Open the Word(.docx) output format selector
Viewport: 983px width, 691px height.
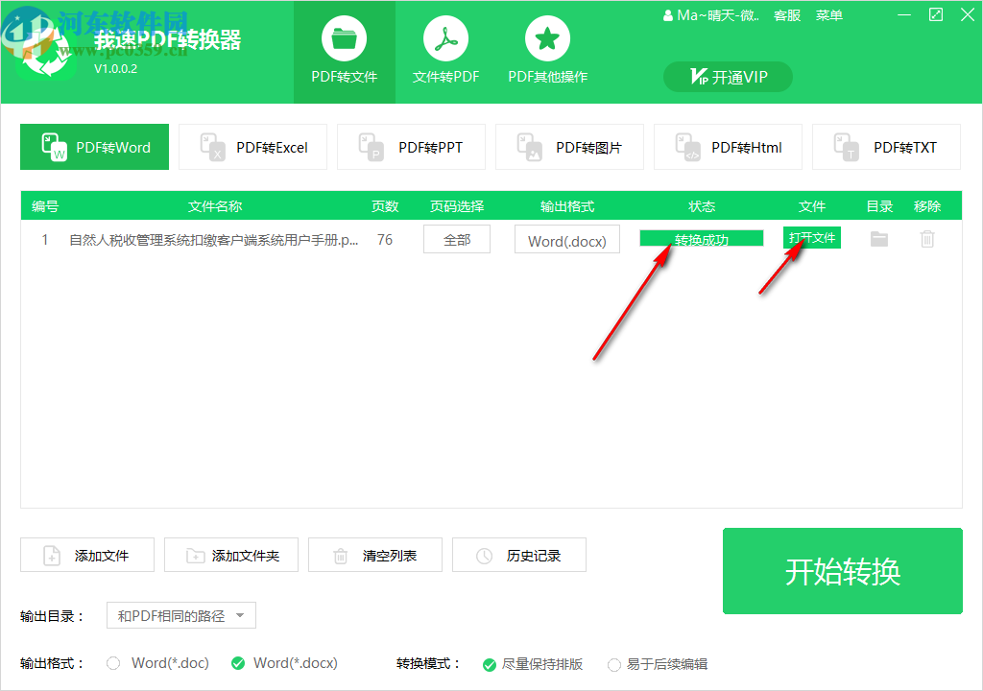click(x=566, y=238)
